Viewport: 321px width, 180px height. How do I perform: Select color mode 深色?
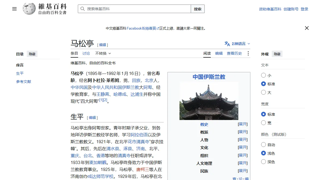point(263,162)
